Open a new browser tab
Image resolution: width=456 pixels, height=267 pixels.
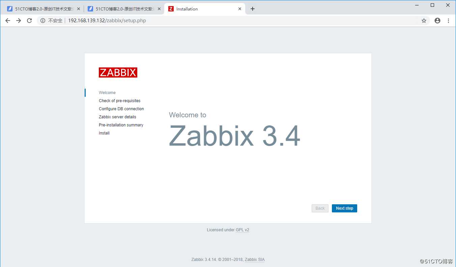[253, 9]
